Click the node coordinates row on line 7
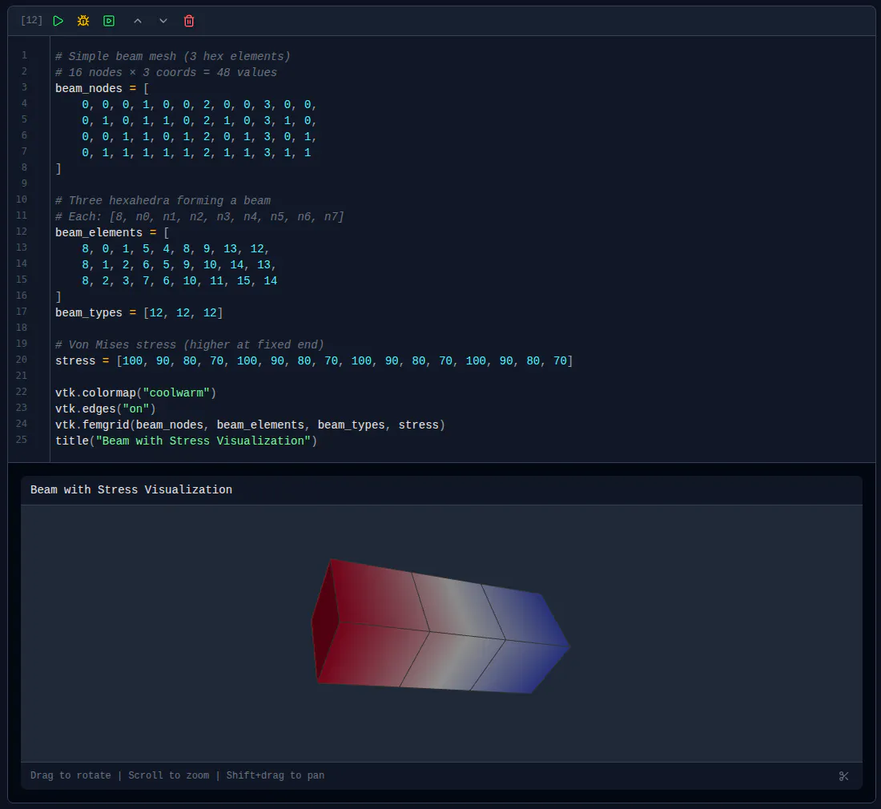The height and width of the screenshot is (809, 881). (196, 152)
